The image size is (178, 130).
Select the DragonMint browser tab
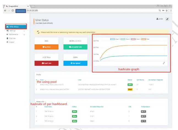[x=17, y=6]
